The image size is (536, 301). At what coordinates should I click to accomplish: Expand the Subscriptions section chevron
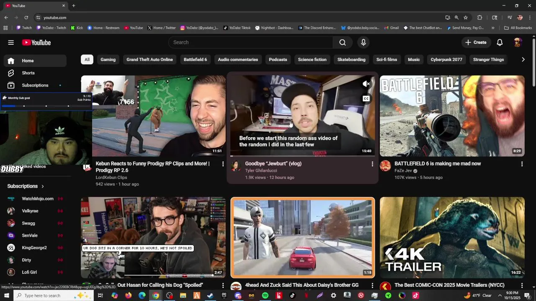tap(43, 186)
